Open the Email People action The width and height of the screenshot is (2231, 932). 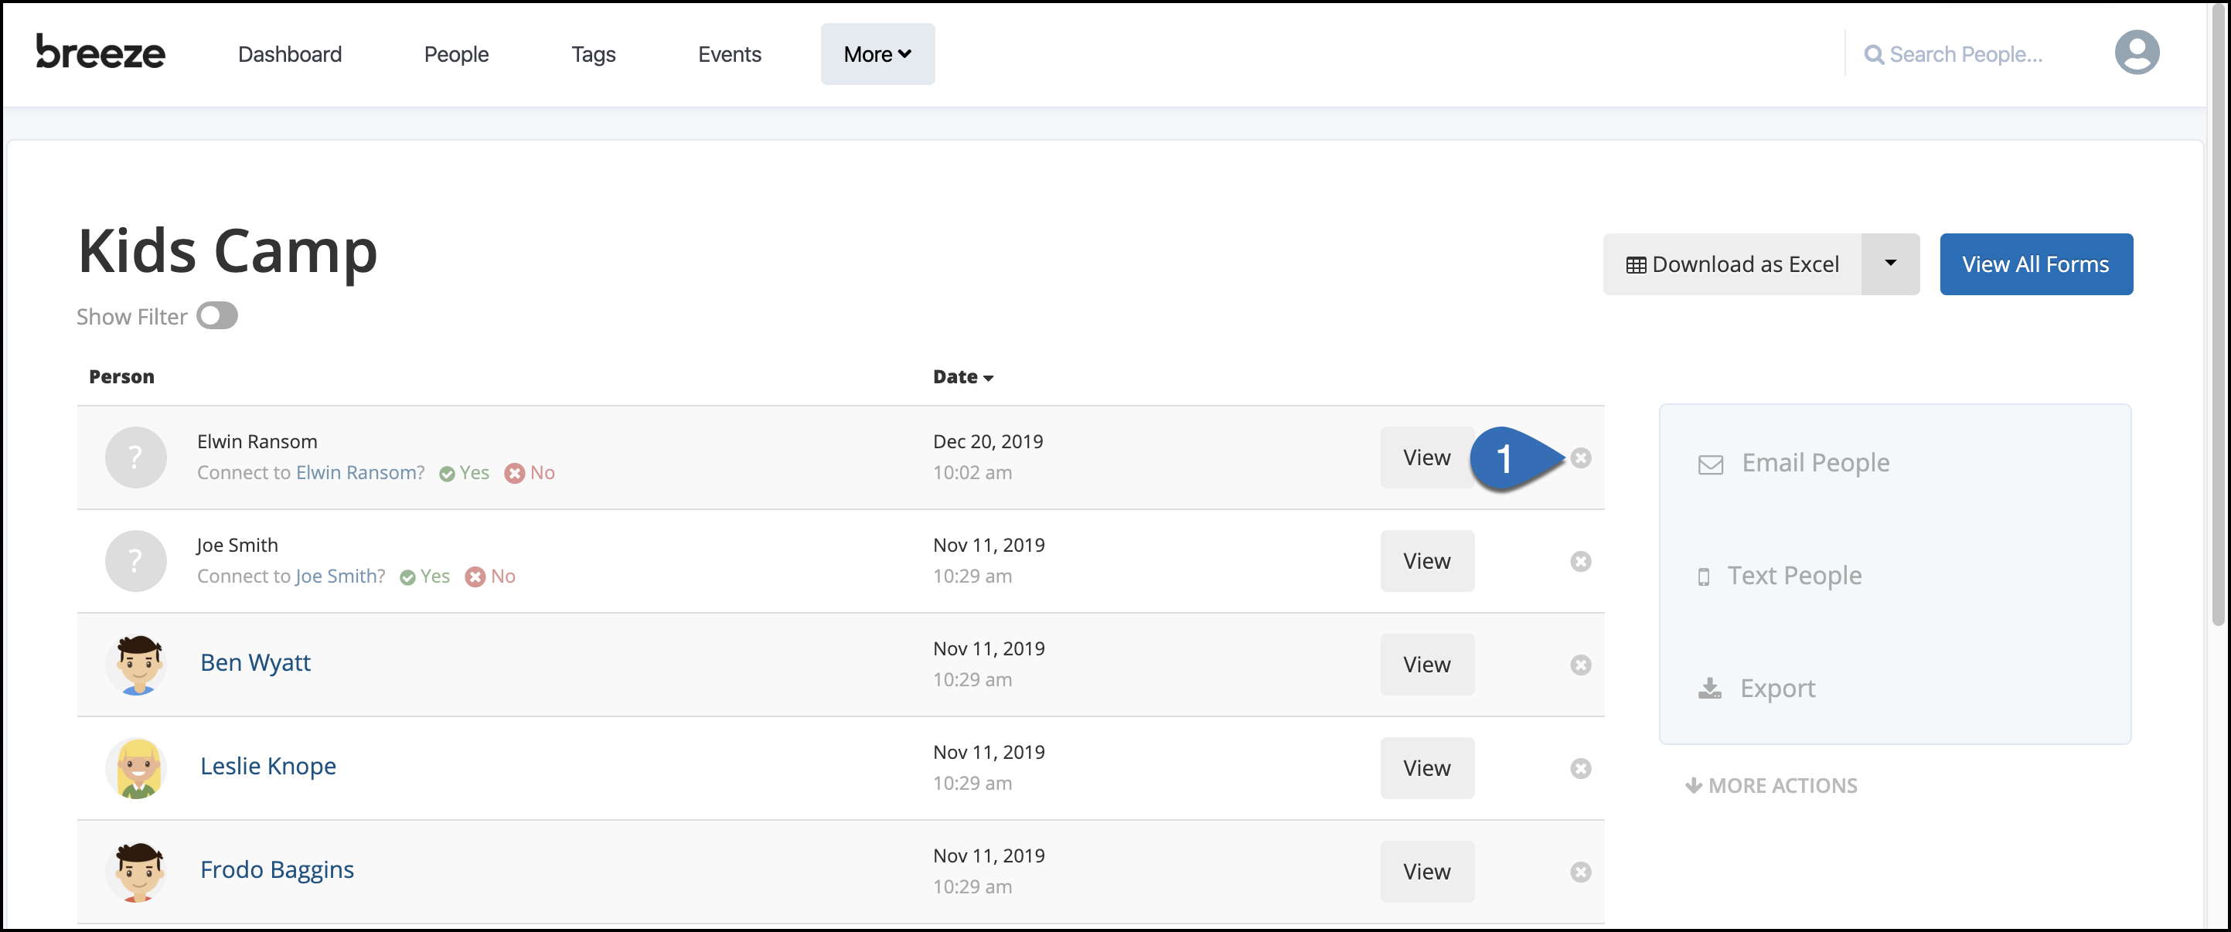[1815, 463]
